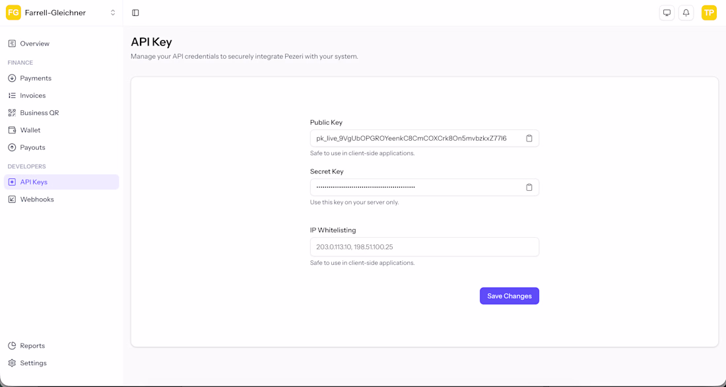This screenshot has width=726, height=387.
Task: Open the Reports page
Action: tap(32, 346)
